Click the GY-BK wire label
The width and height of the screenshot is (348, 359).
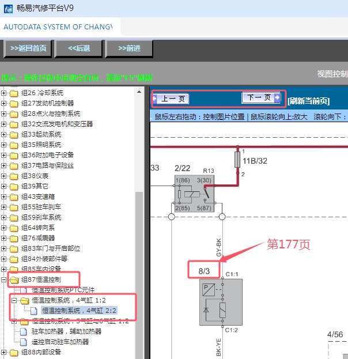[x=219, y=248]
